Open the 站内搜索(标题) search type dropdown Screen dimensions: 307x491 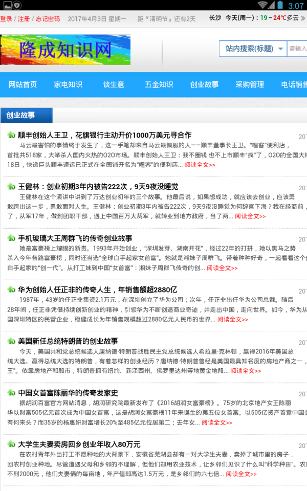coord(253,49)
